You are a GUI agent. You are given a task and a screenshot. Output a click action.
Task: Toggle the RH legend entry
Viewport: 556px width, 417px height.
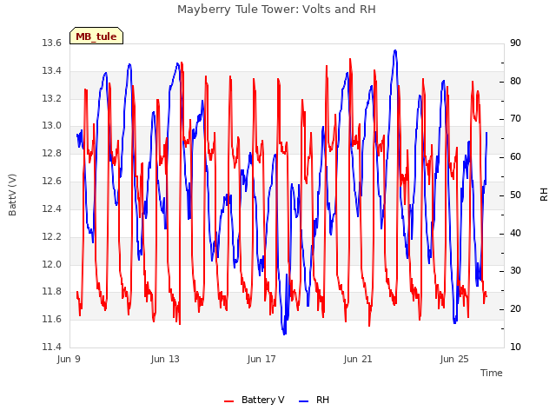[x=314, y=400]
